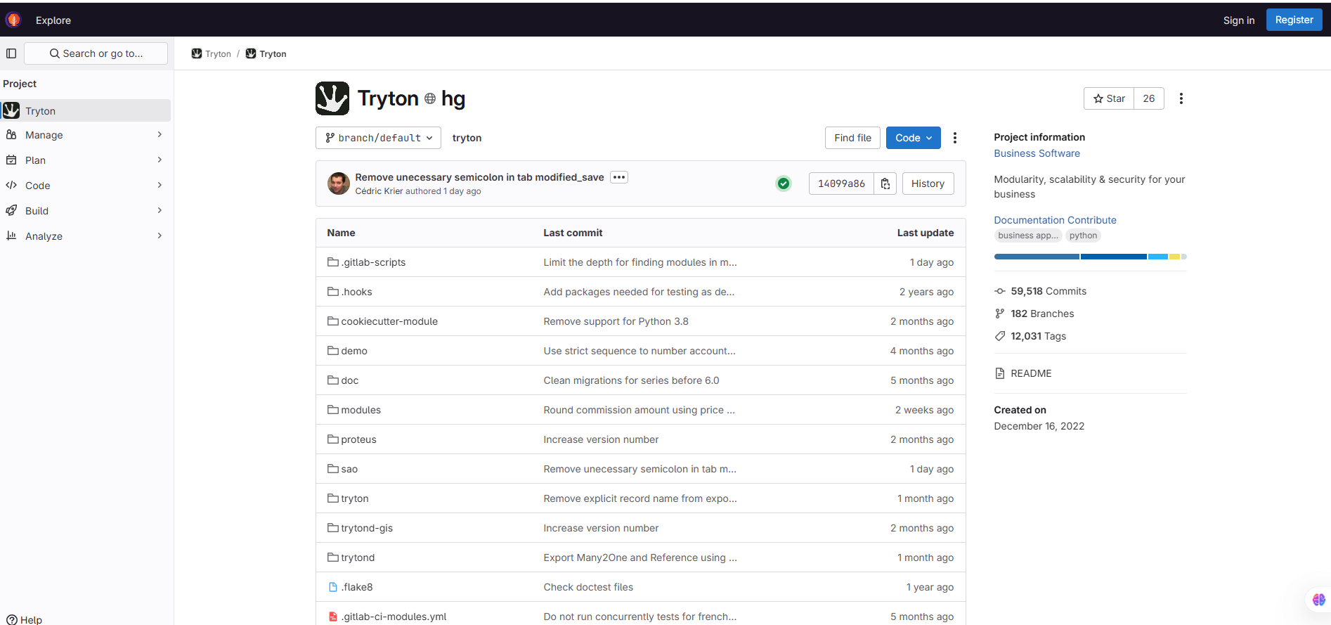Viewport: 1331px width, 625px height.
Task: Expand commit message ellipsis button
Action: (x=619, y=177)
